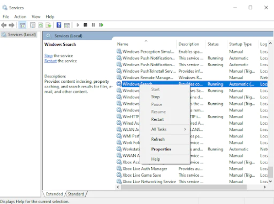Open the Help menu in menu bar
Image resolution: width=274 pixels, height=204 pixels.
(x=50, y=17)
